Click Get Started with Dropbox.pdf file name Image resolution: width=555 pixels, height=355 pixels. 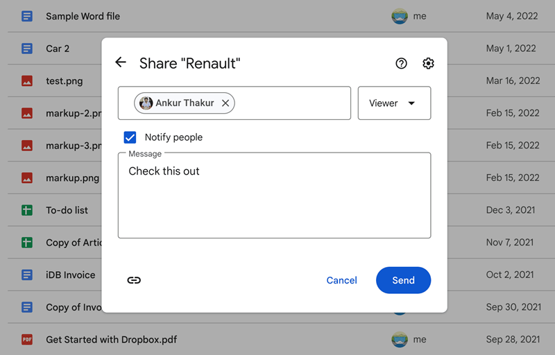112,340
